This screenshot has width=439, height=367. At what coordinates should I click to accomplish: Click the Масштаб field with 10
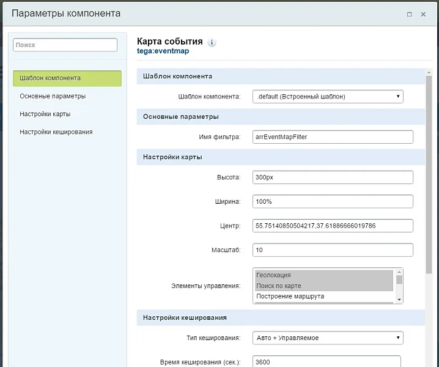pyautogui.click(x=333, y=250)
